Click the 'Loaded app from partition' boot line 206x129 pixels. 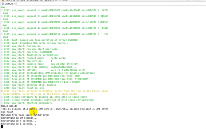pos(39,40)
